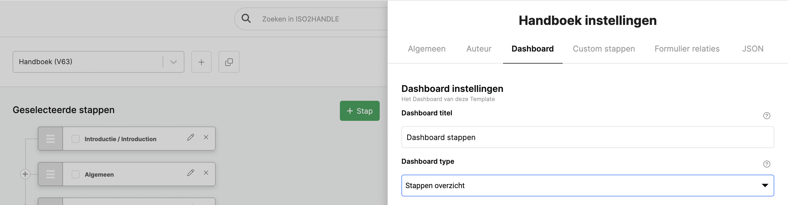Image resolution: width=788 pixels, height=205 pixels.
Task: Switch to the JSON tab
Action: (x=753, y=49)
